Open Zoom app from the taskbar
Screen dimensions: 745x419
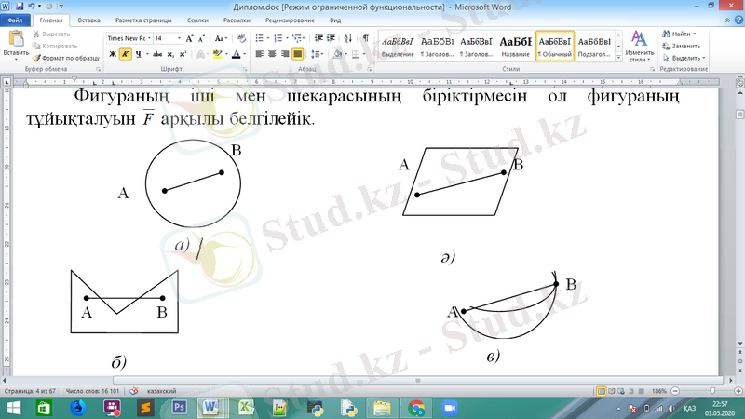[x=449, y=408]
